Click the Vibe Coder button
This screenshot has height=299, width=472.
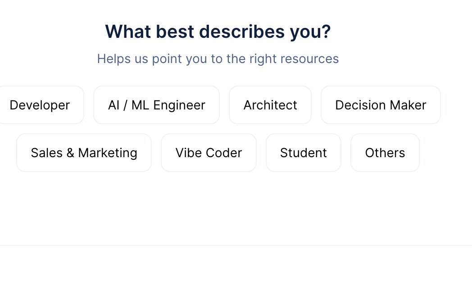point(209,153)
